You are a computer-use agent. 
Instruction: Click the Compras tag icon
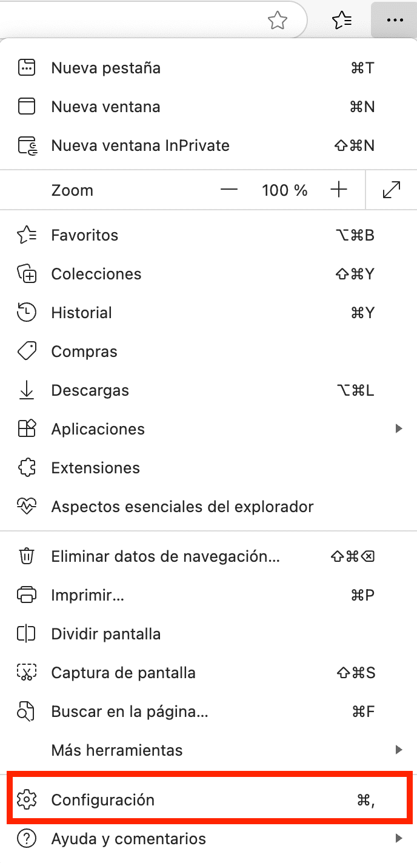point(27,352)
